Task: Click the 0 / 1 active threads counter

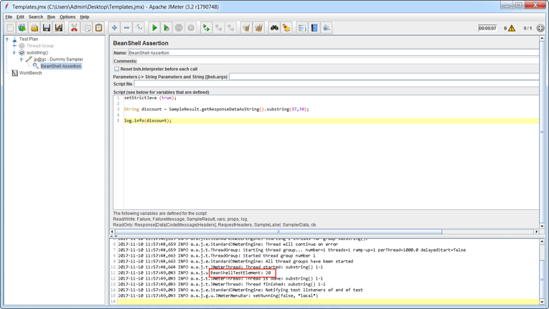Action: click(527, 28)
